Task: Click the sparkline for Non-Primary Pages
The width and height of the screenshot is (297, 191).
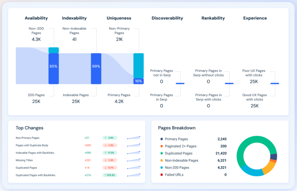Action: 134,138
